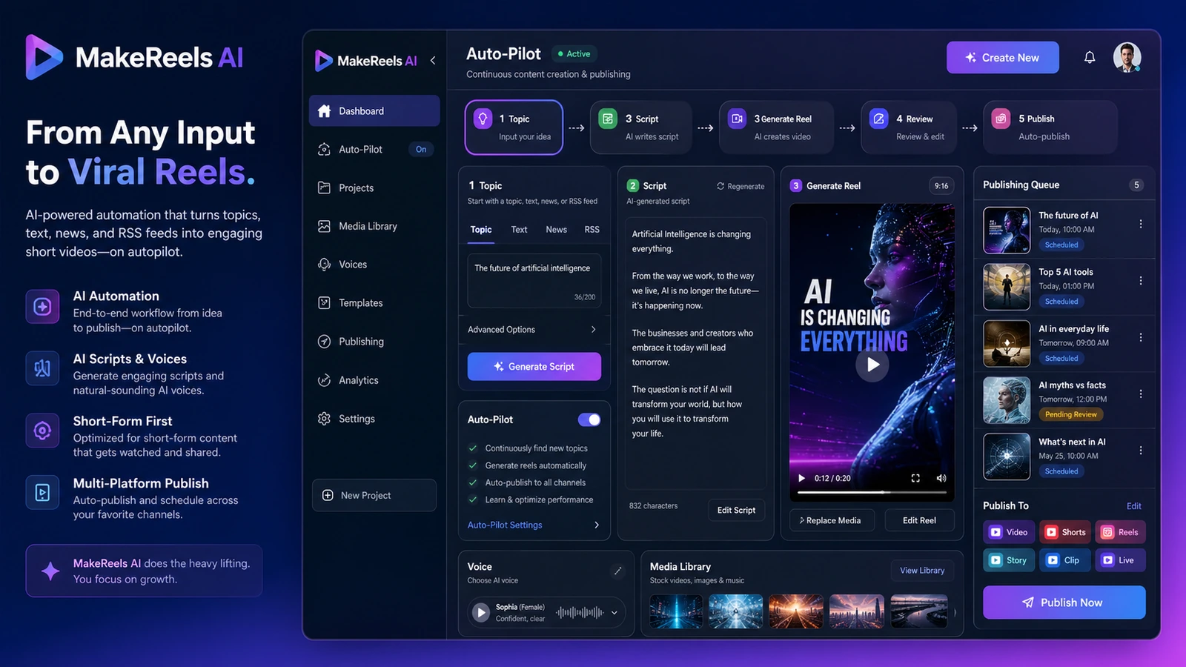Switch to the RSS input tab
Screen dimensions: 1186x667
click(592, 230)
